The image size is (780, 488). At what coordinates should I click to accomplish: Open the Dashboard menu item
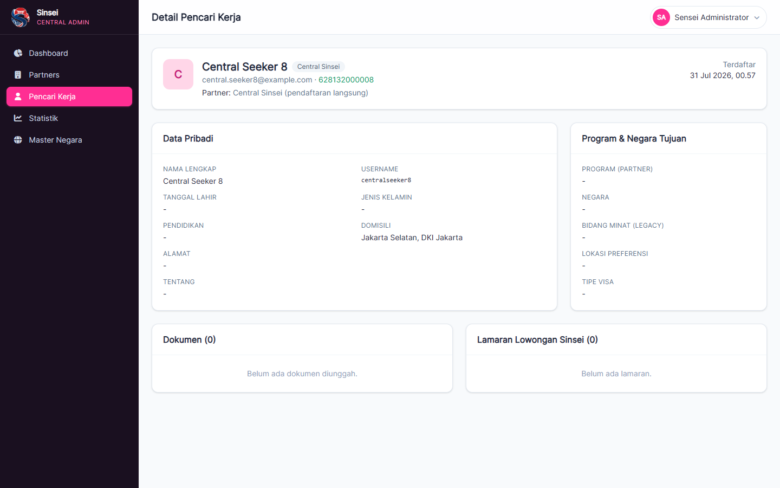coord(69,53)
